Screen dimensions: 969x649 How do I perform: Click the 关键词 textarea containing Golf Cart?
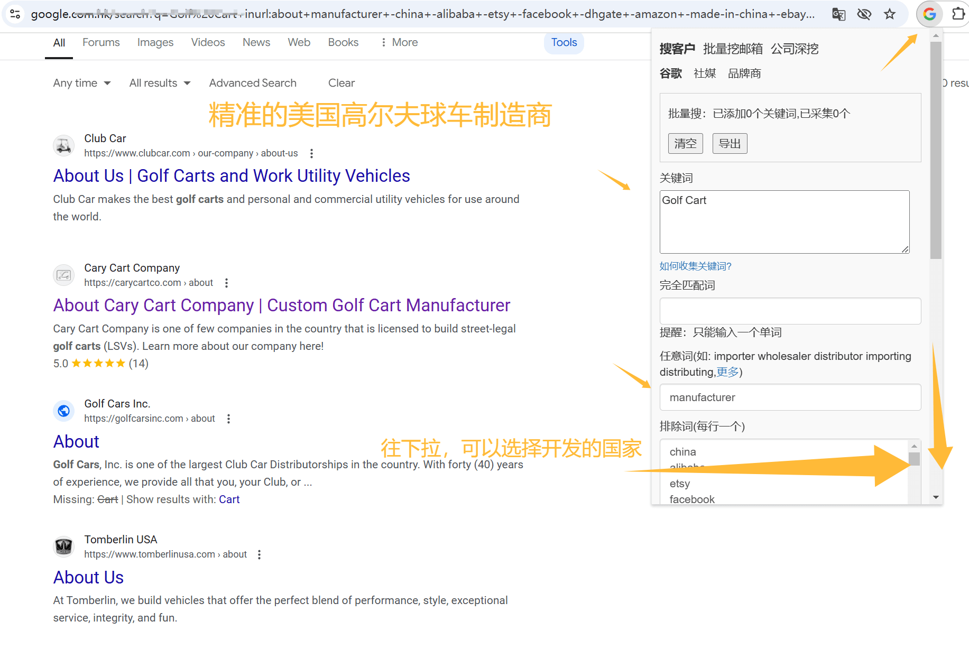(x=785, y=222)
